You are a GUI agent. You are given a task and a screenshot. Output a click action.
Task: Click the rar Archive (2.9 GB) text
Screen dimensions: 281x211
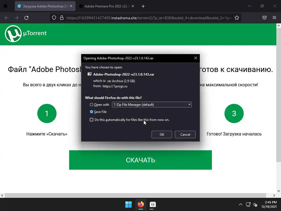point(121,81)
